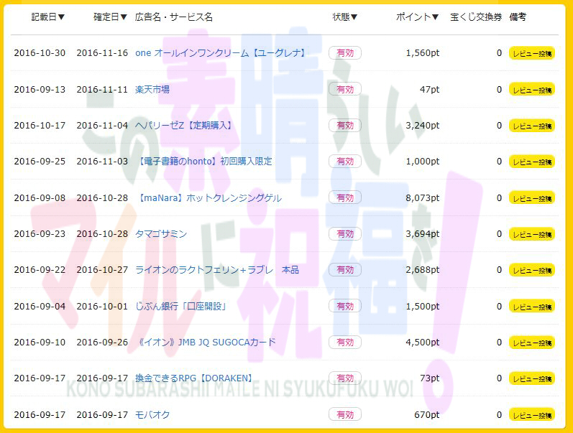Open the 楽天市場 link
The width and height of the screenshot is (573, 433).
pos(152,90)
